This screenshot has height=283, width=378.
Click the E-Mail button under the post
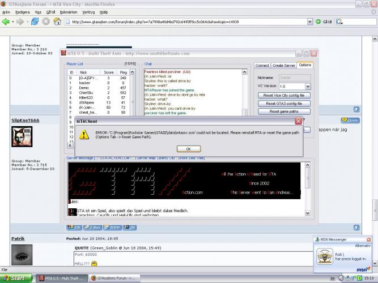tap(94, 228)
